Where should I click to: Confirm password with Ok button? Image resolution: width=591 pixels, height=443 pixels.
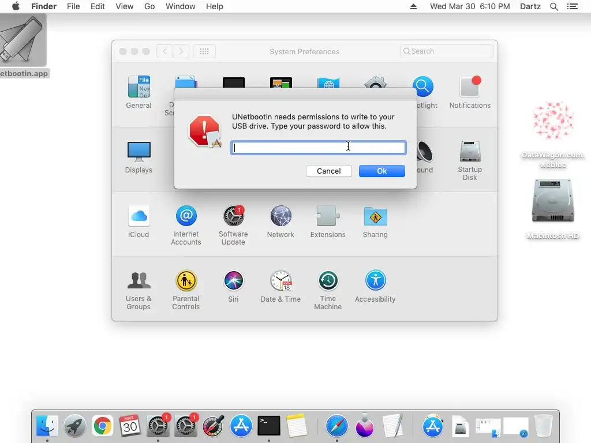pos(382,171)
